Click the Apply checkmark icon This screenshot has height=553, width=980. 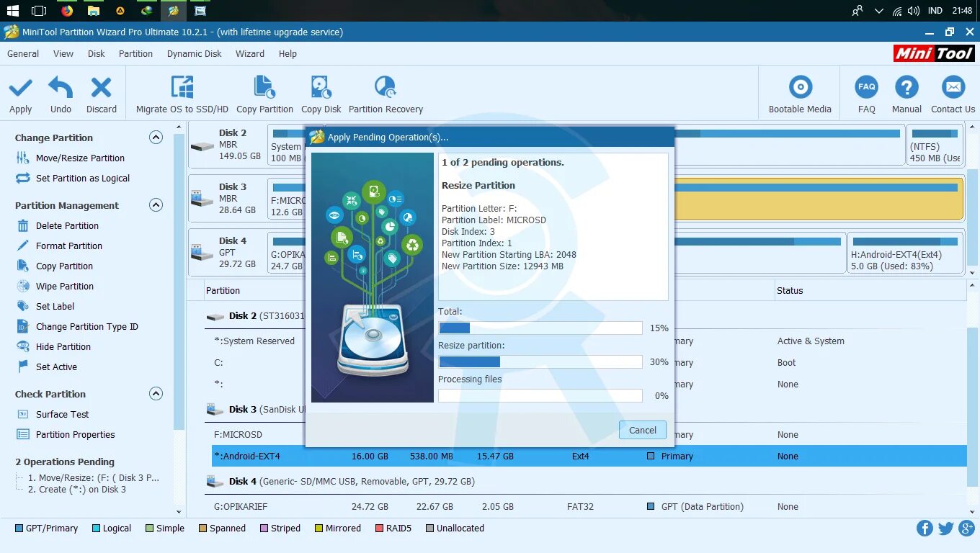(x=20, y=88)
